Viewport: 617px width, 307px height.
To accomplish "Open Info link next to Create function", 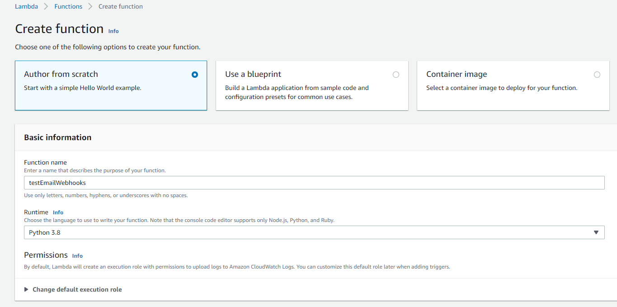I will 113,31.
